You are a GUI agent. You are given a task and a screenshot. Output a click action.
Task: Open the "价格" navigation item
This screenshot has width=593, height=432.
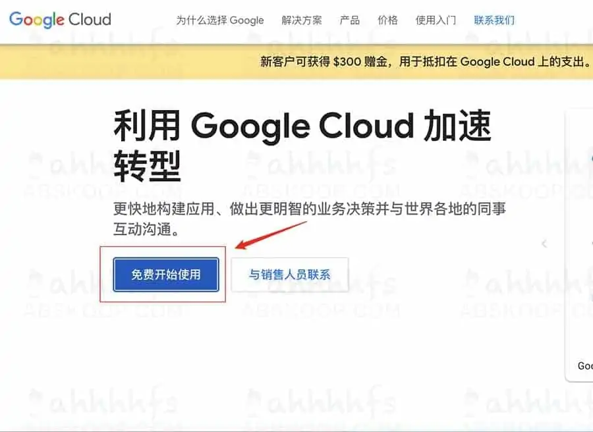[x=387, y=20]
